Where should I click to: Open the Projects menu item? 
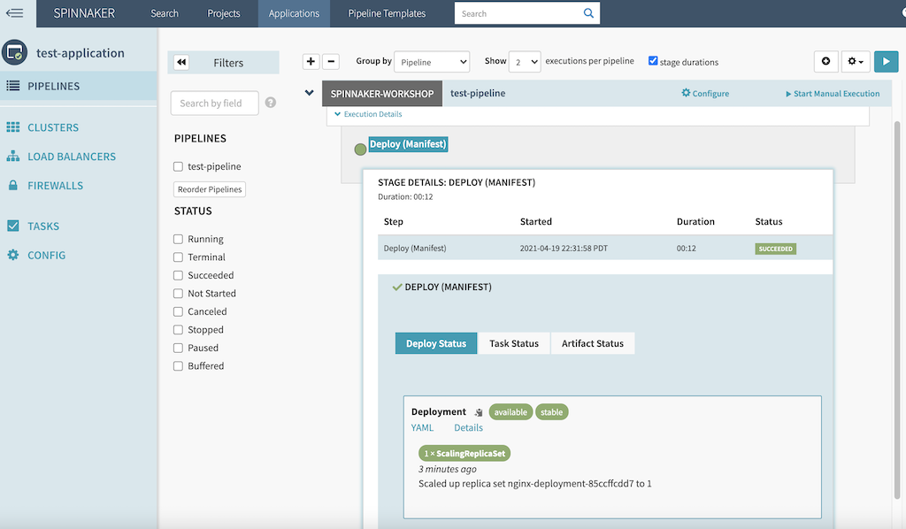tap(224, 13)
